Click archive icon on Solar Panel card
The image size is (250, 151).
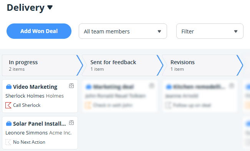pos(71,123)
